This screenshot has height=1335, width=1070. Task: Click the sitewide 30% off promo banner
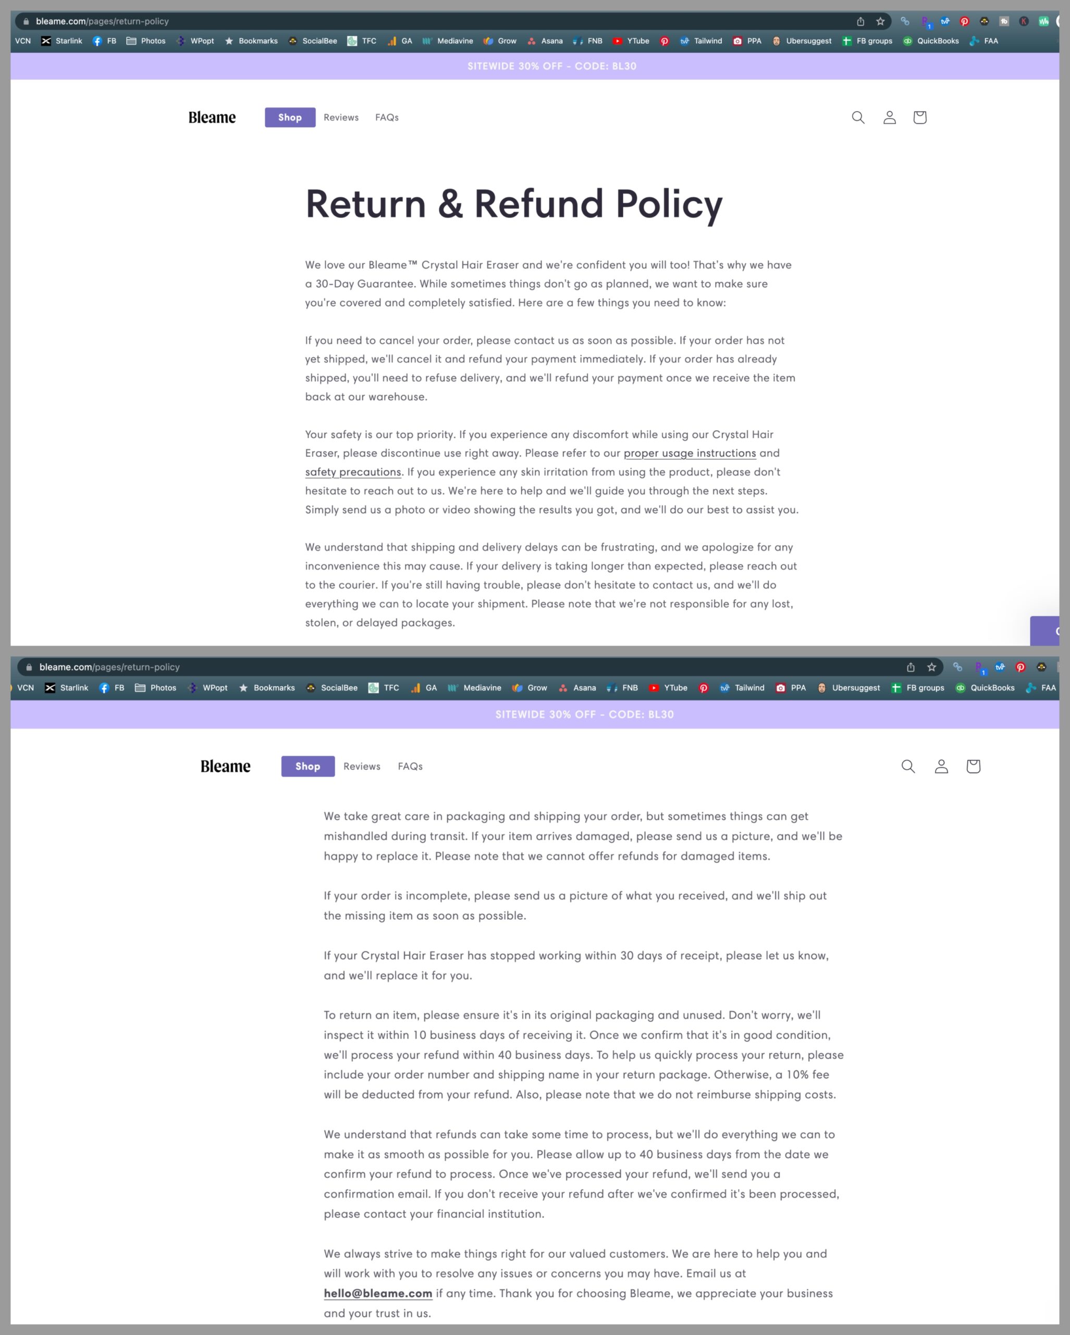(x=535, y=66)
